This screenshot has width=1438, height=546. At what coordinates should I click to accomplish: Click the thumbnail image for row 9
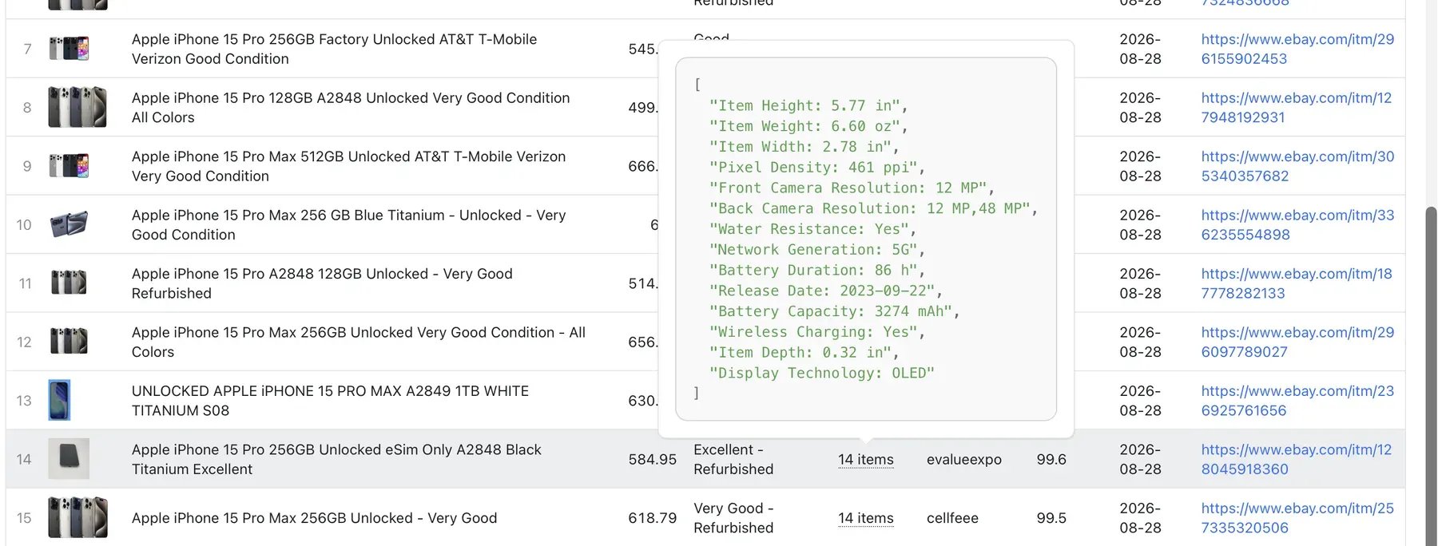tap(70, 166)
